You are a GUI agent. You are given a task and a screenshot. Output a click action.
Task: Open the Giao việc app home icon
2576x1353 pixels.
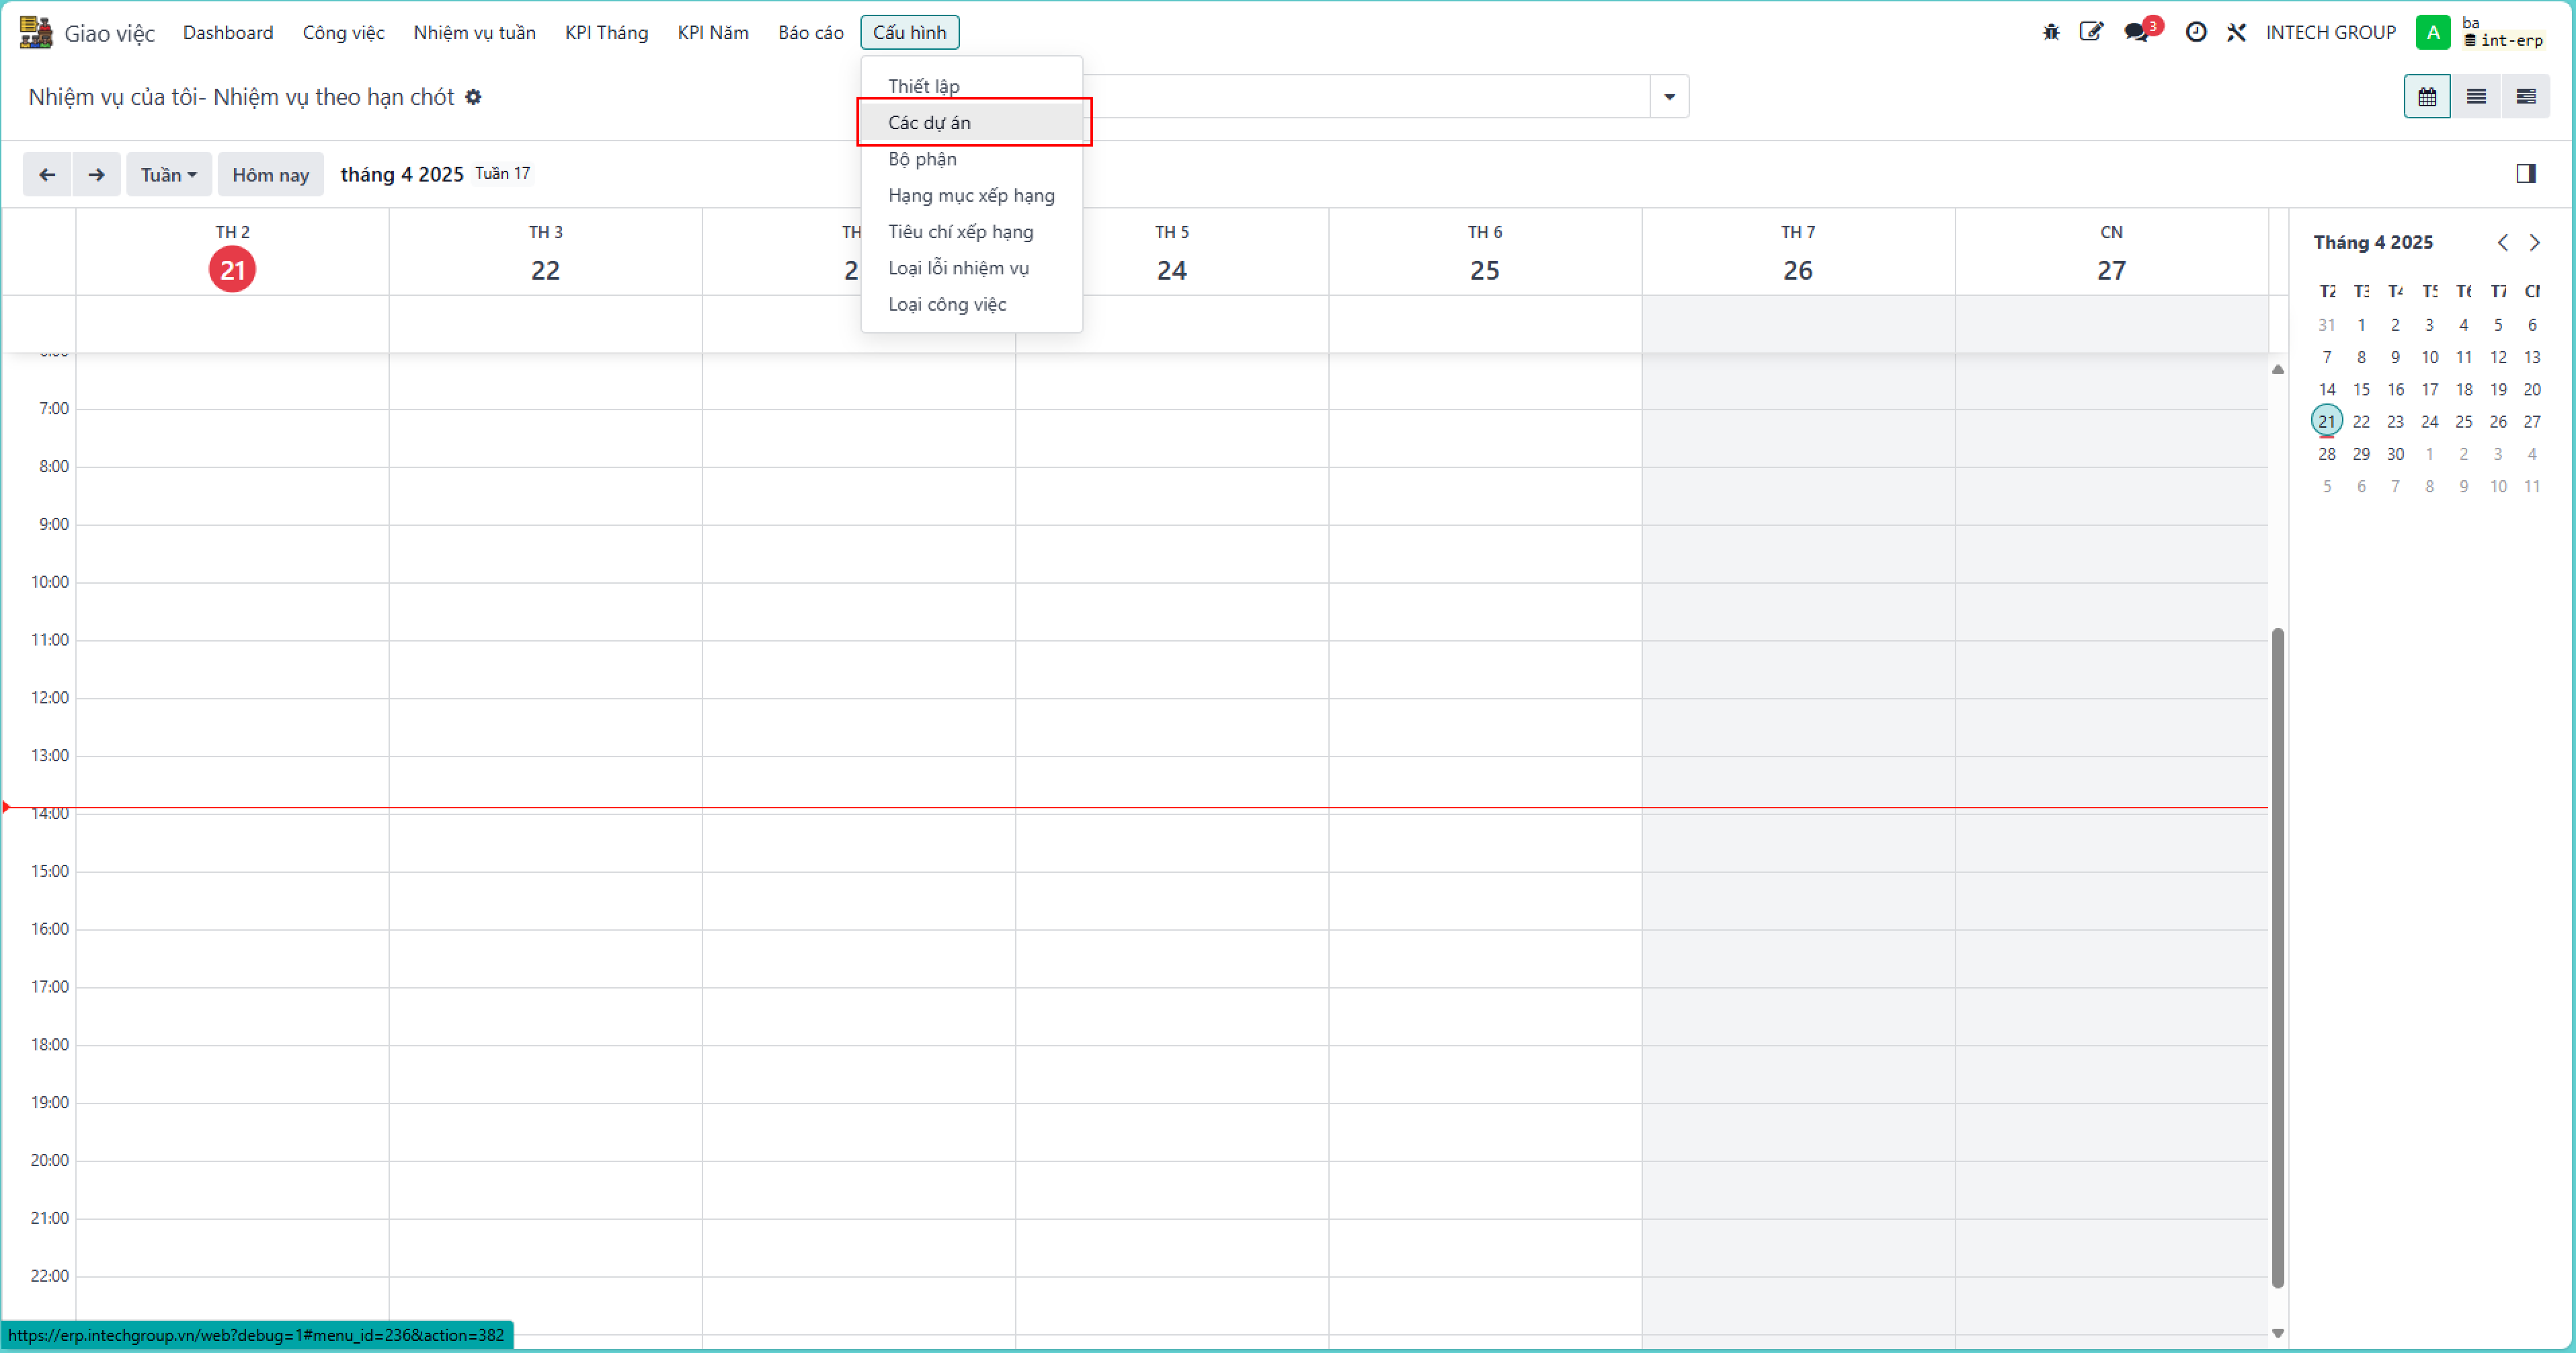pyautogui.click(x=36, y=32)
